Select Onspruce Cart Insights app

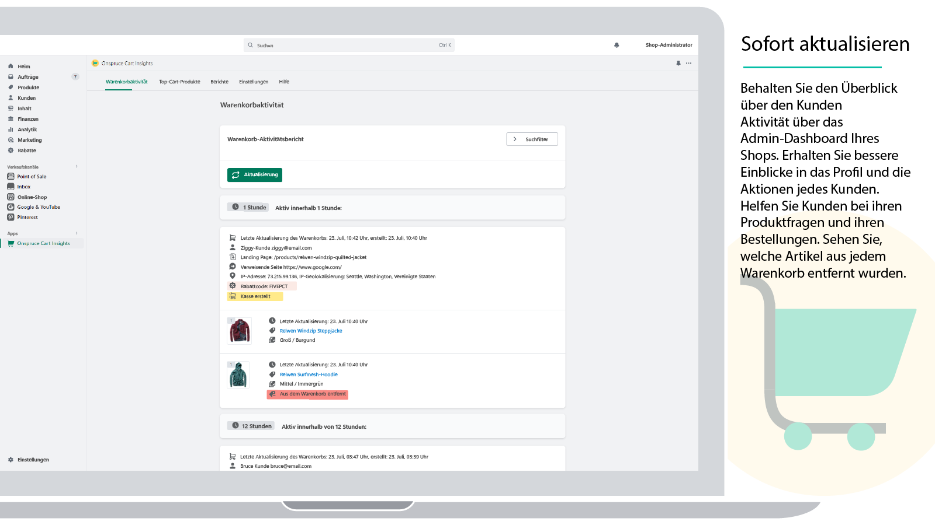[x=43, y=243]
